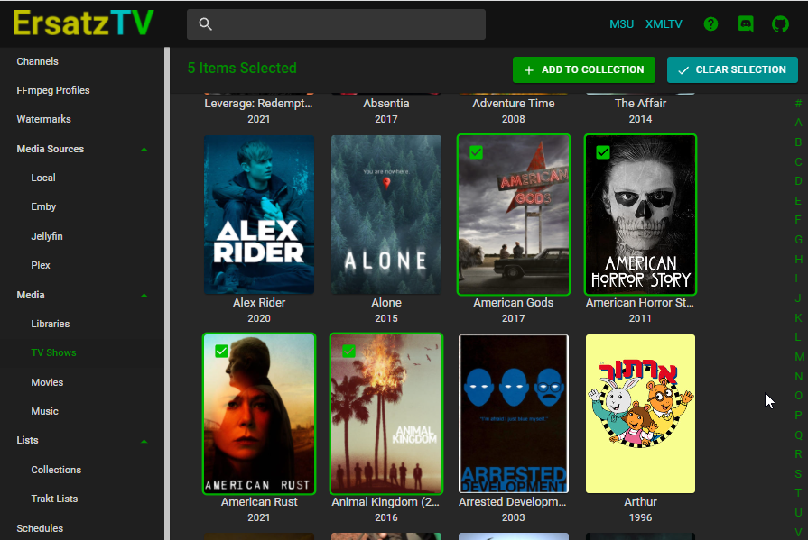Click the American Horror Story poster
The width and height of the screenshot is (808, 540).
pyautogui.click(x=640, y=215)
